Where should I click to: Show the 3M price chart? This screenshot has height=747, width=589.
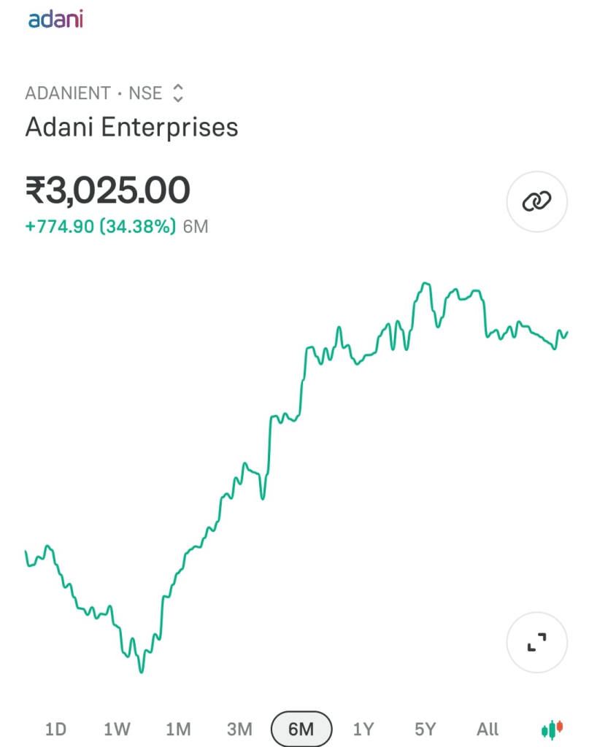coord(239,729)
